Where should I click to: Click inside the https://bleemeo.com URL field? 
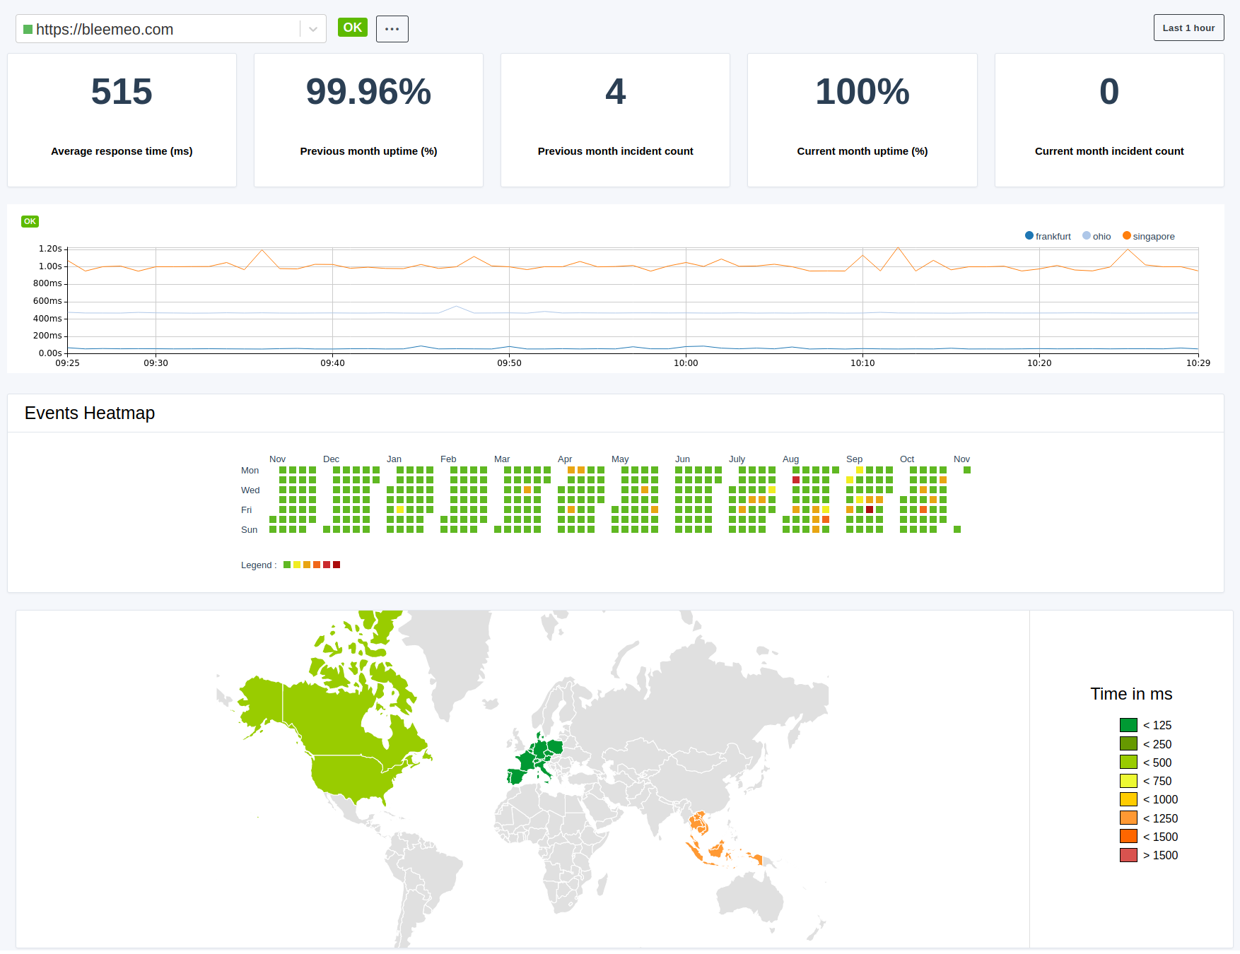pos(141,29)
